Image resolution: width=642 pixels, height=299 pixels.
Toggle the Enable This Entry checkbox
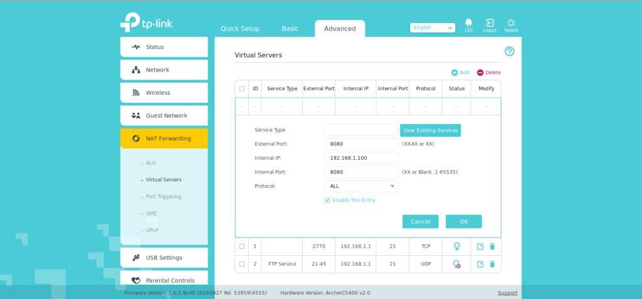coord(327,200)
